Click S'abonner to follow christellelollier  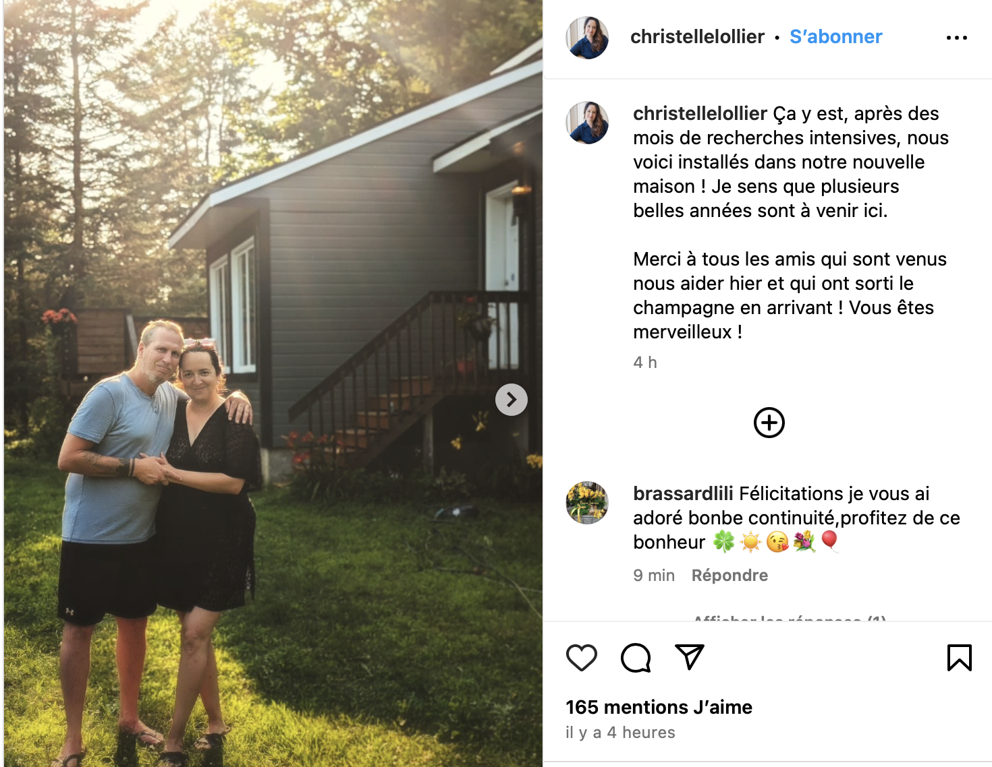[x=836, y=36]
